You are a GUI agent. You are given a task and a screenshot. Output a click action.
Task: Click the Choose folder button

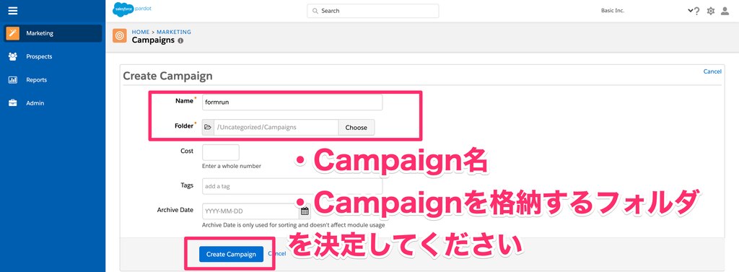[x=357, y=127]
